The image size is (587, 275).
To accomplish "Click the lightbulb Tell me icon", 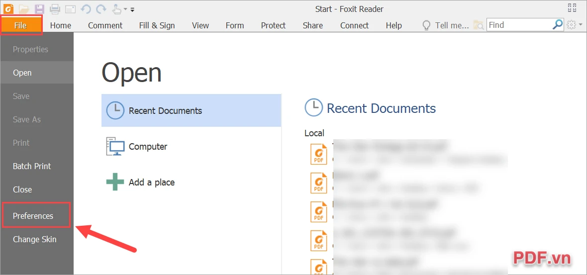I will click(x=426, y=25).
